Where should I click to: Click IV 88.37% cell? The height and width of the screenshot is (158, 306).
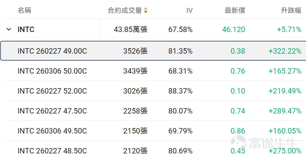coord(181,91)
